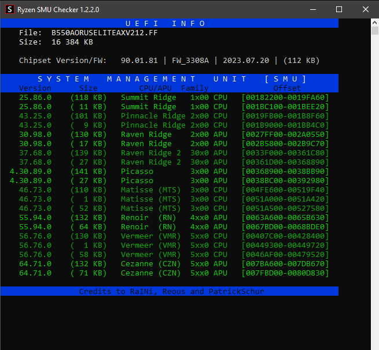Image resolution: width=379 pixels, height=350 pixels.
Task: Maximize the Ryzen SMU Checker window
Action: (x=339, y=10)
